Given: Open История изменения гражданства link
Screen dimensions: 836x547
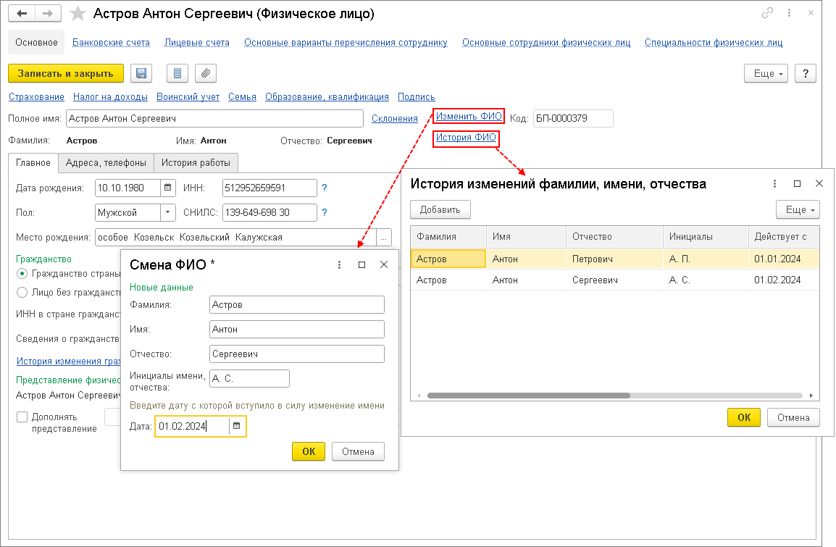Looking at the screenshot, I should 69,361.
